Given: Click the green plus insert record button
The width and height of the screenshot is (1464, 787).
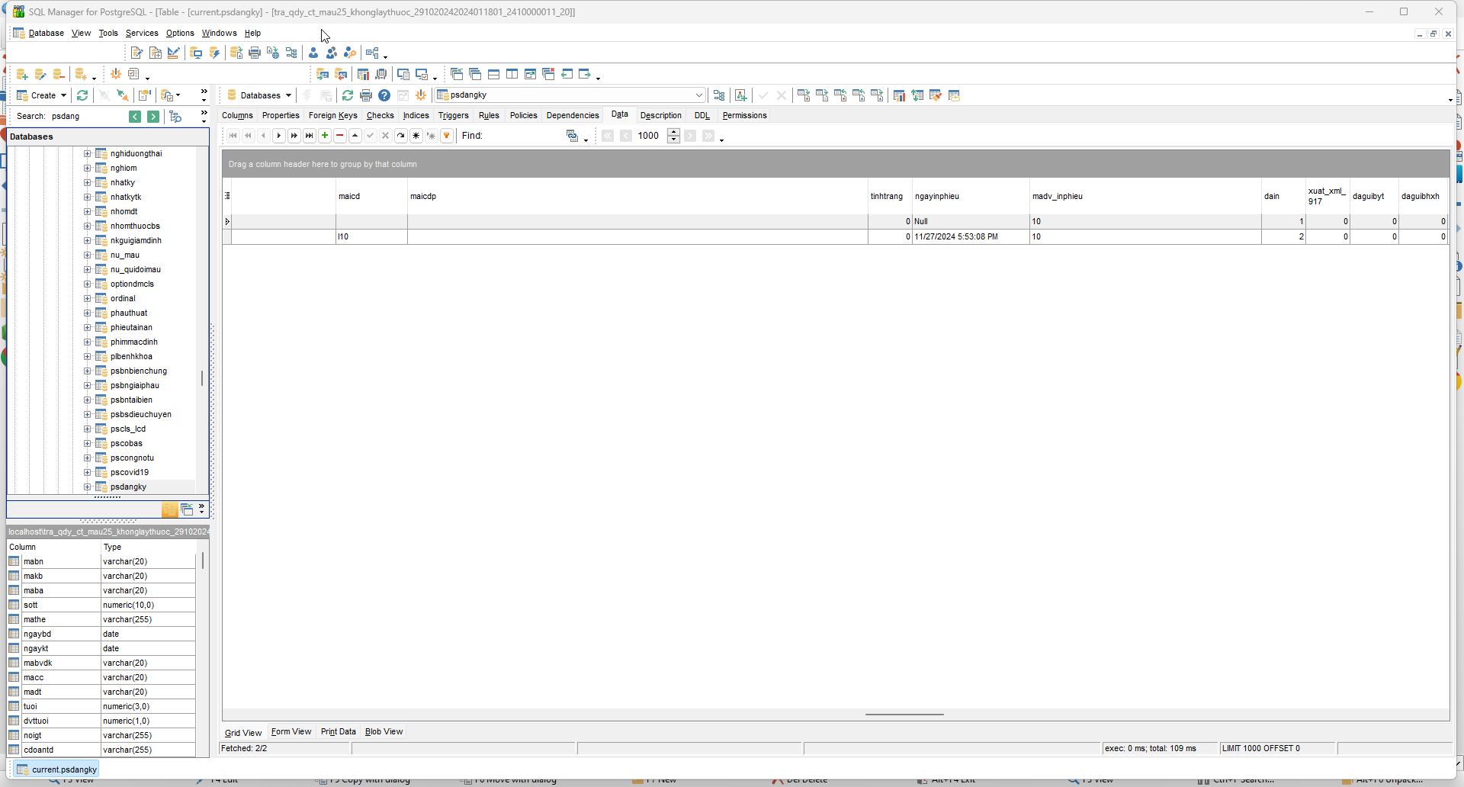Looking at the screenshot, I should point(325,136).
